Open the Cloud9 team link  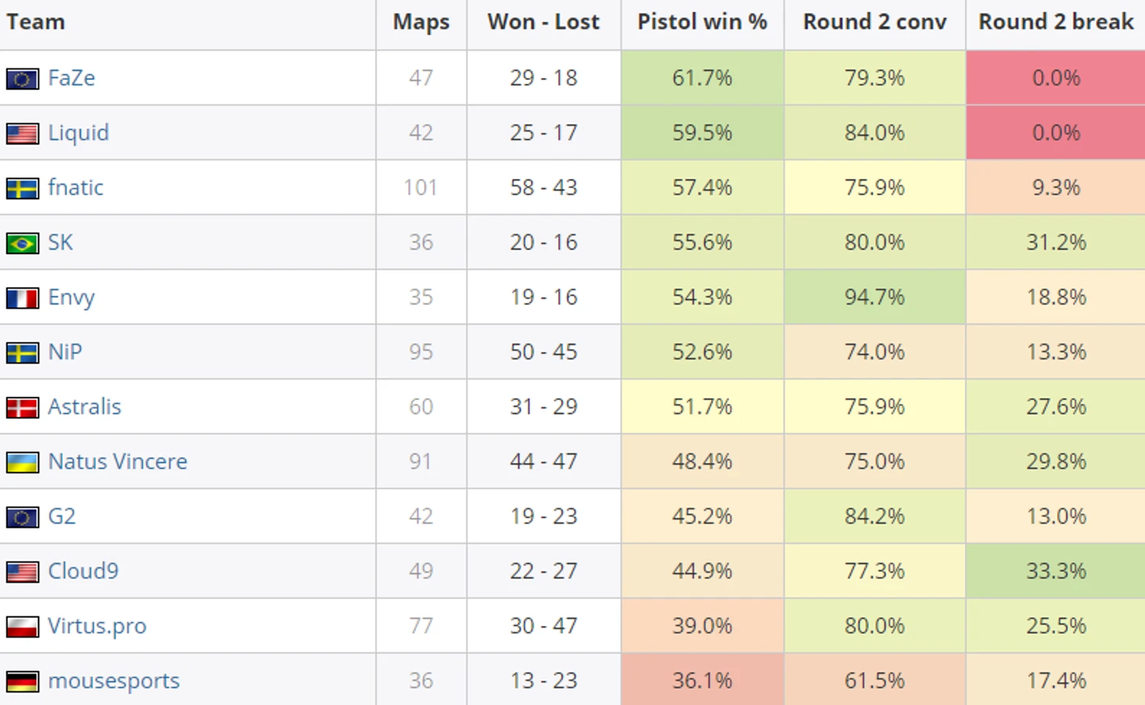(x=83, y=571)
